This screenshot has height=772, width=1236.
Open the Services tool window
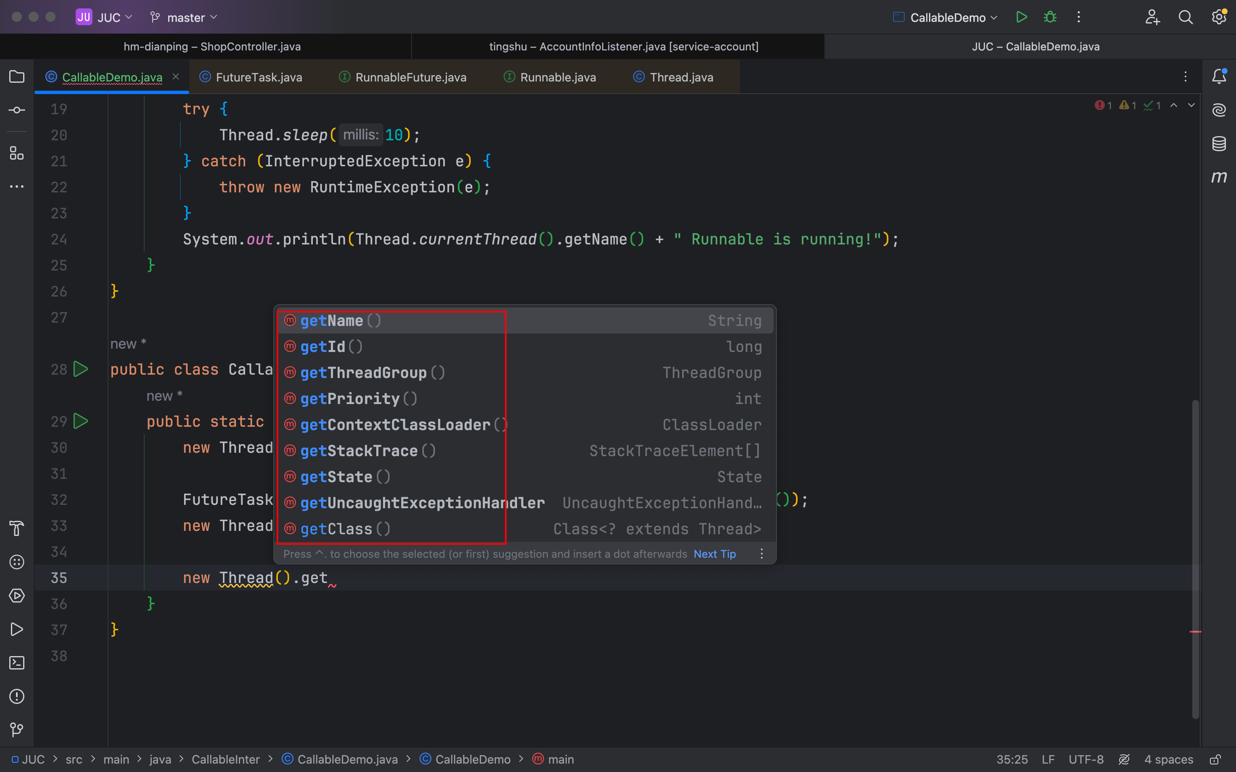click(17, 595)
